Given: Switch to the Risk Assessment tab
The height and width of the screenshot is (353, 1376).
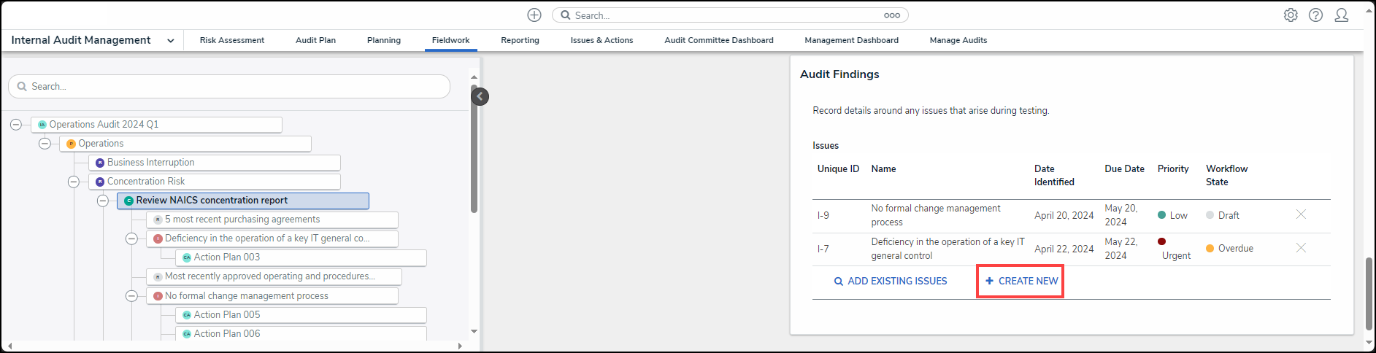Looking at the screenshot, I should point(232,41).
